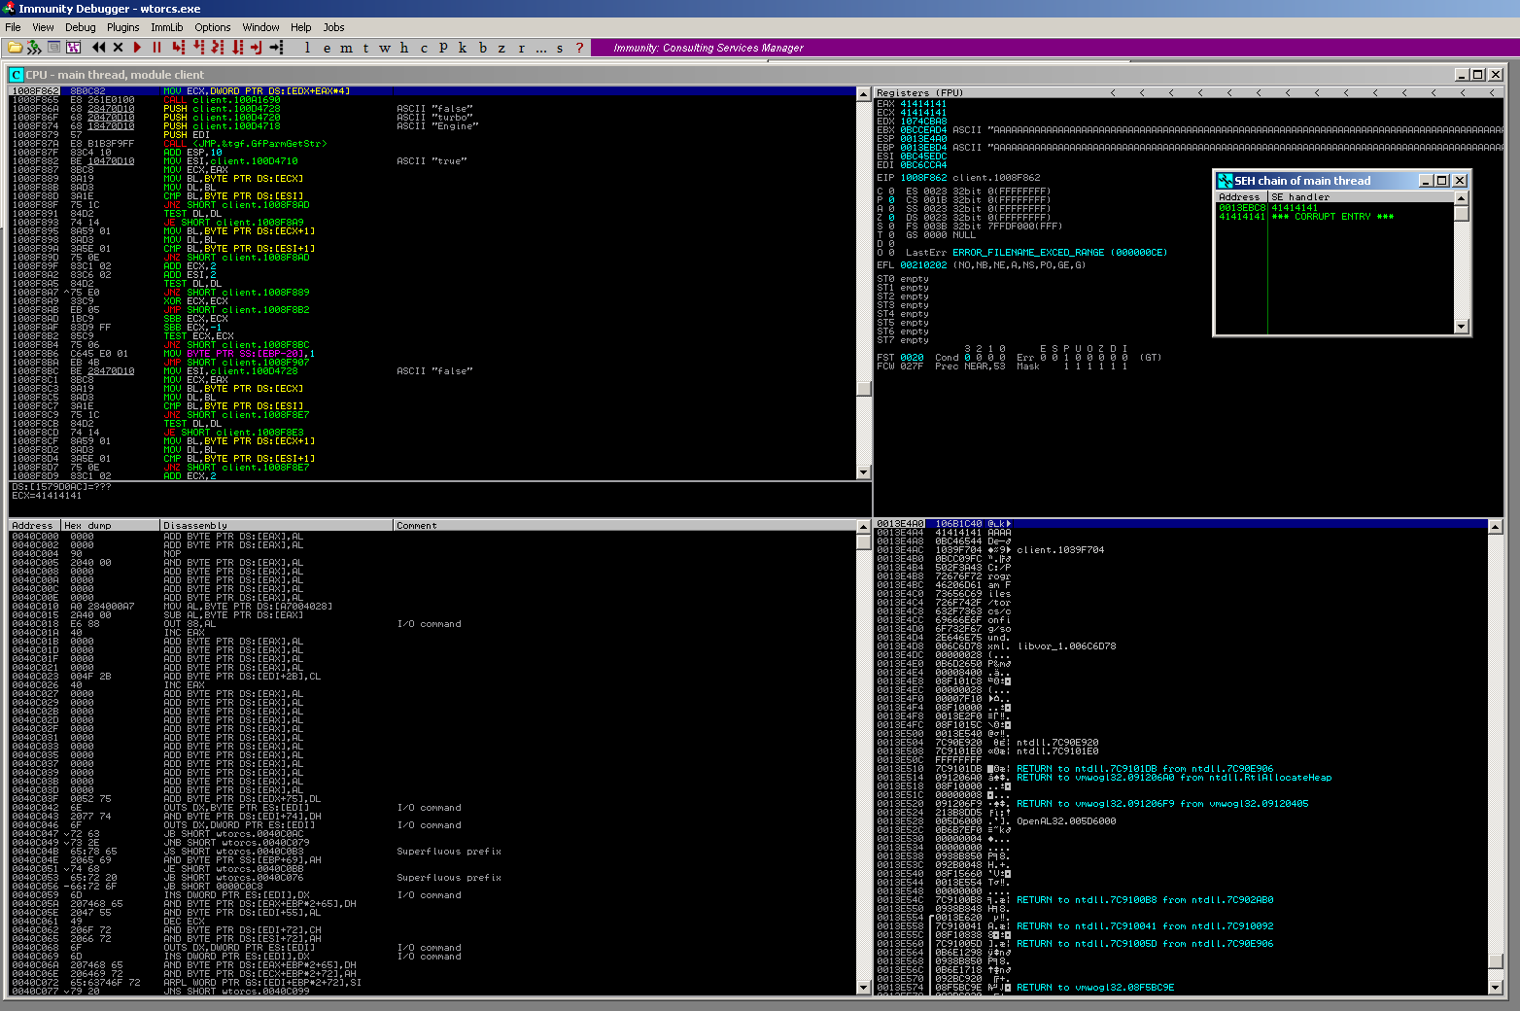Click the Trace over icon
Screen dimensions: 1520x1011
237,48
